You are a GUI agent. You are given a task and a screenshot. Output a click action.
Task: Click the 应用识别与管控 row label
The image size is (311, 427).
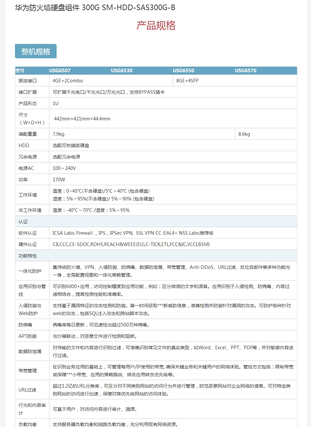[32, 290]
